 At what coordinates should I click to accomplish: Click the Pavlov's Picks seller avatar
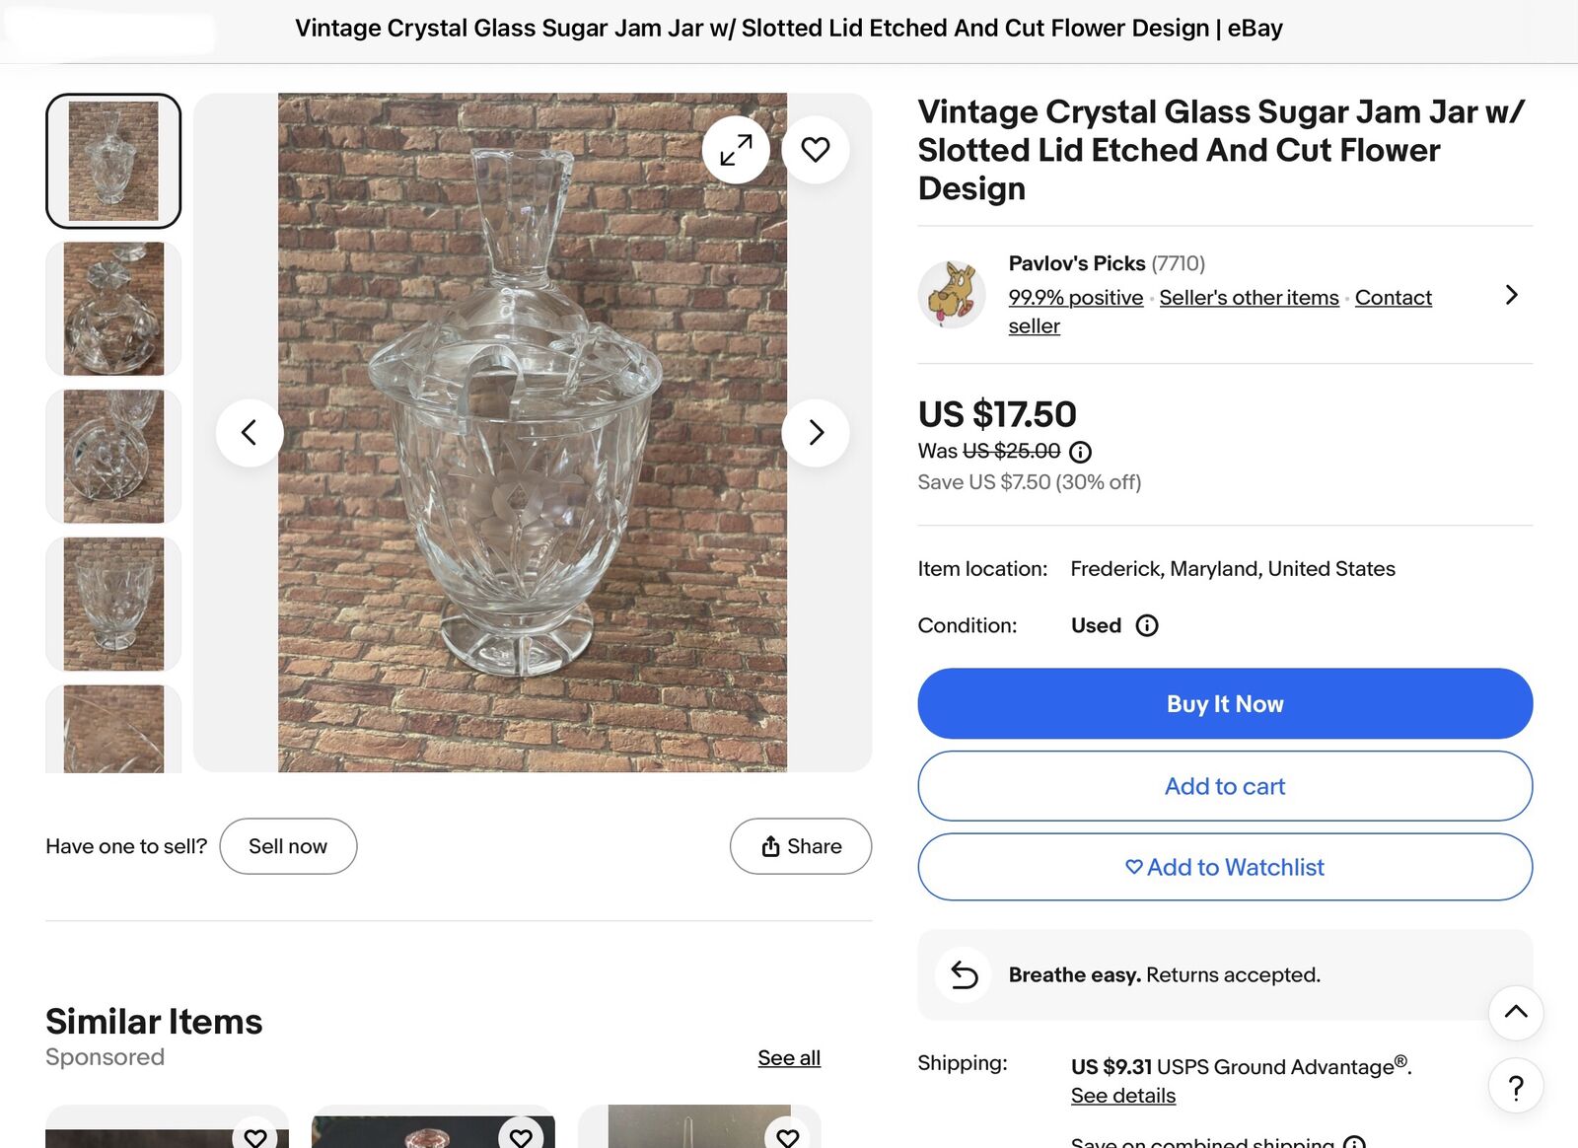pos(952,294)
